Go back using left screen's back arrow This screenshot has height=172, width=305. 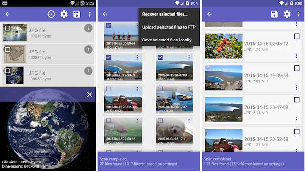(8, 14)
